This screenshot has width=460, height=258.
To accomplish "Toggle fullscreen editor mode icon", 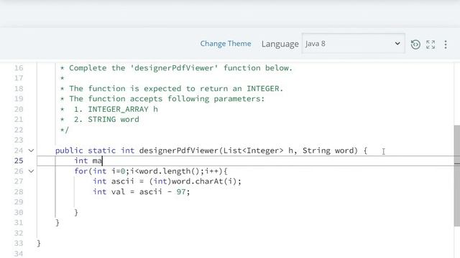I will pyautogui.click(x=431, y=44).
